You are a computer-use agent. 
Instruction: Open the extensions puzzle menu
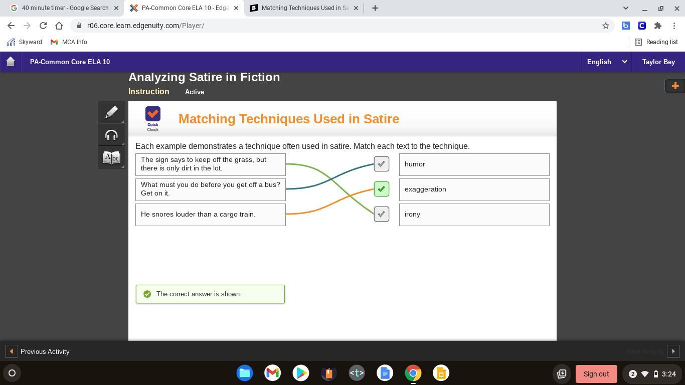[x=658, y=26]
